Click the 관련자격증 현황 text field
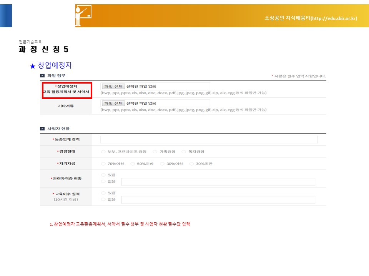 click(x=218, y=182)
